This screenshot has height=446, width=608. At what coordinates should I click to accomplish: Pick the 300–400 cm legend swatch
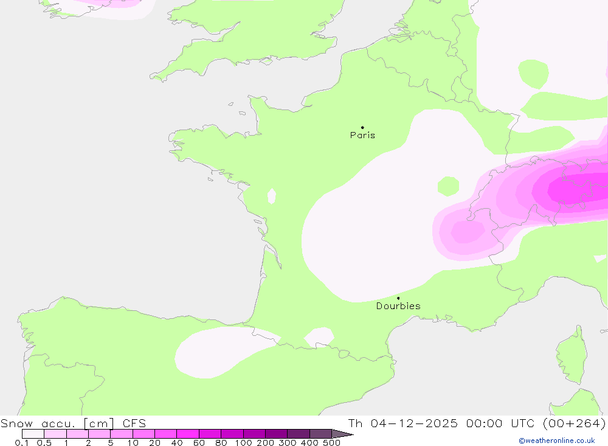(x=298, y=434)
